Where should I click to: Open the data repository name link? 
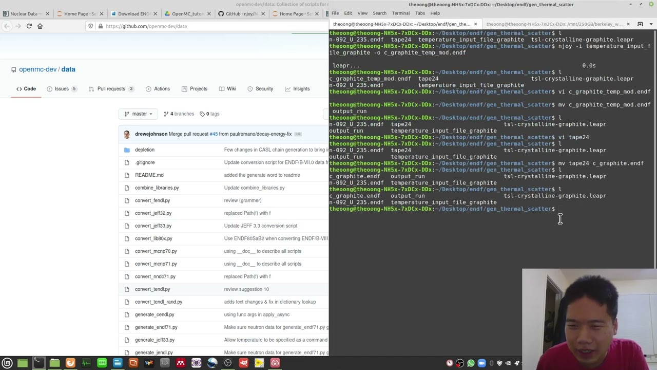(68, 69)
